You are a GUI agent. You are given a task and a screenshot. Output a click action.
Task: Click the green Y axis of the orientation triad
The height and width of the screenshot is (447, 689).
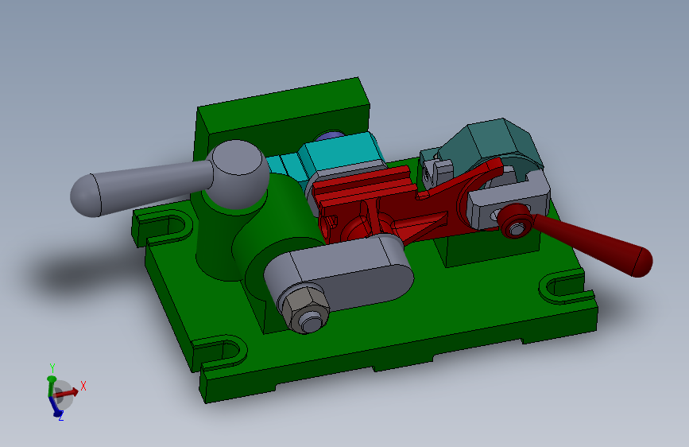(x=51, y=386)
